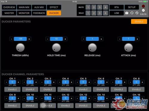
Task: Go to the EFFECT tab
Action: 54,7
